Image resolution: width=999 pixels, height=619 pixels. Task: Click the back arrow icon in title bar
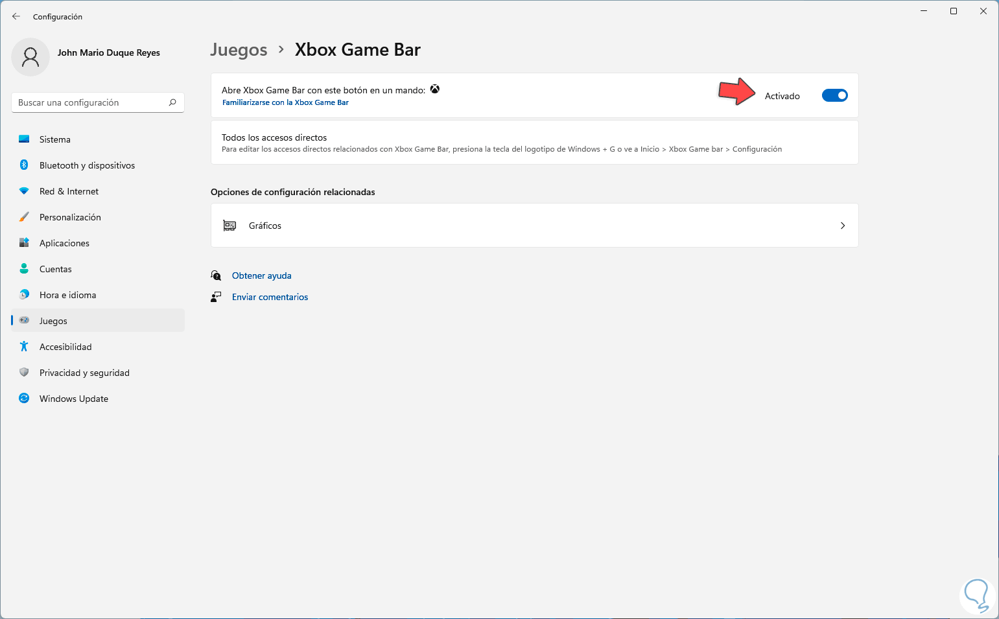click(x=16, y=16)
